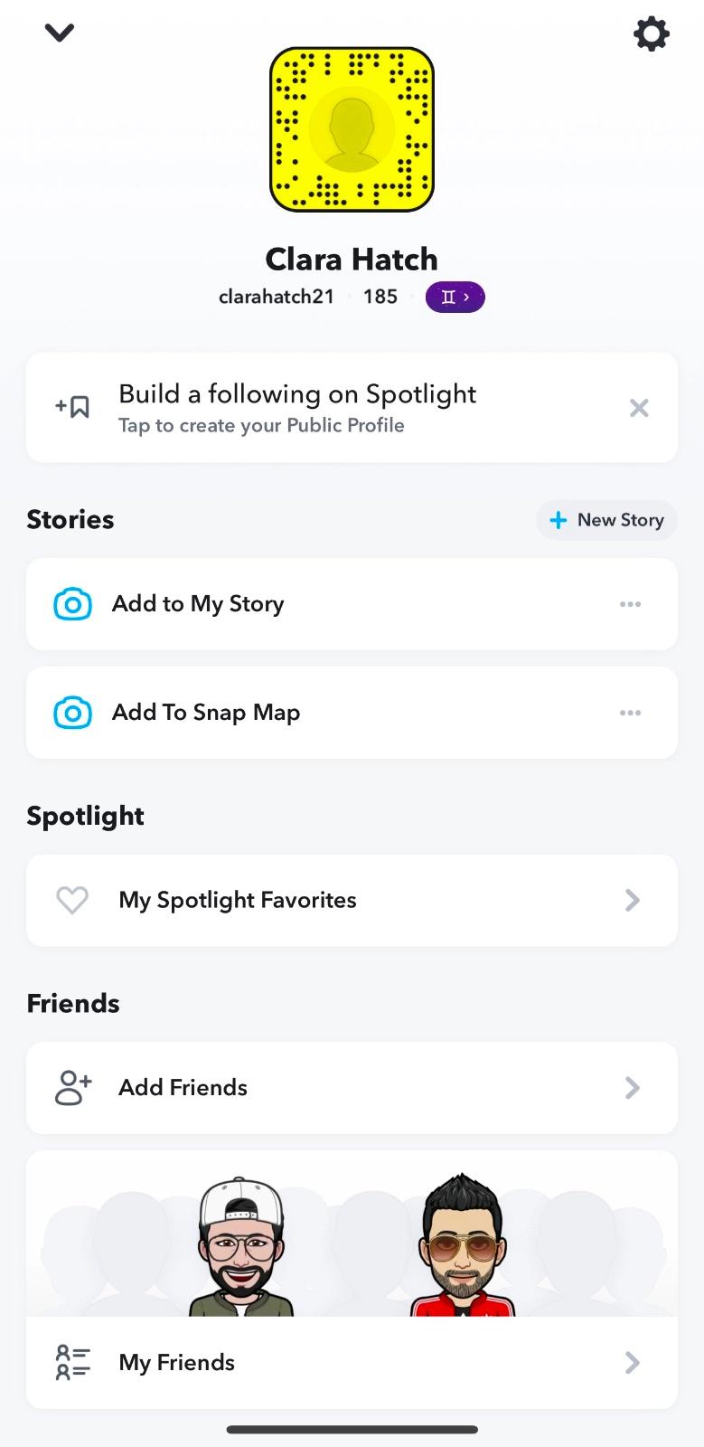Dismiss the Build a following banner
The image size is (704, 1447).
pos(639,408)
